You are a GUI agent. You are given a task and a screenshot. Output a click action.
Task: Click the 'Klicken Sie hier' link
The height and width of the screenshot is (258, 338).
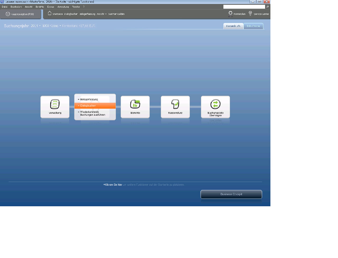click(113, 185)
